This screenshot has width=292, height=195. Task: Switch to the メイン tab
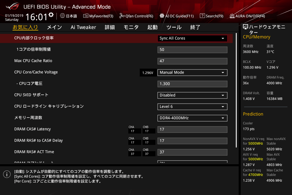click(x=54, y=27)
